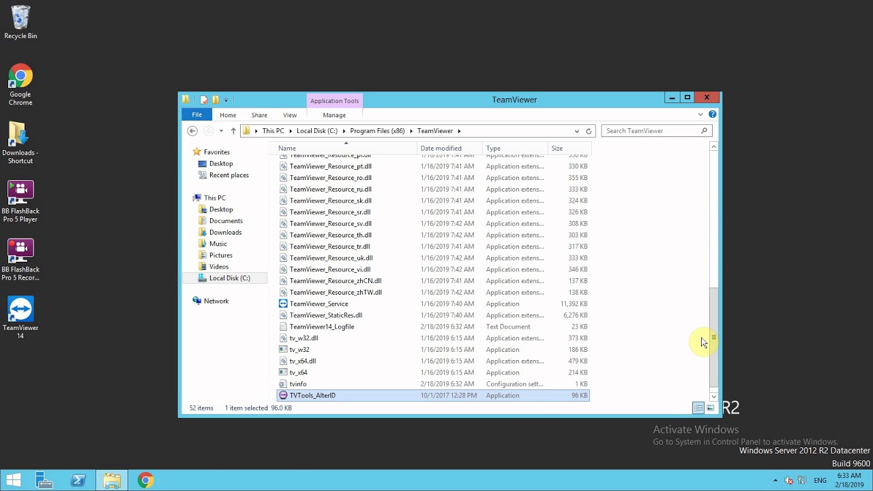Screen dimensions: 873x491
Task: Select the Google Chrome desktop shortcut
Action: click(x=20, y=85)
